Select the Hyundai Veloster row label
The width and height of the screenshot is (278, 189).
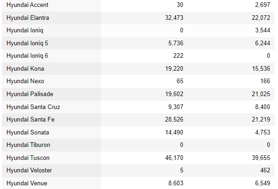coord(29,171)
